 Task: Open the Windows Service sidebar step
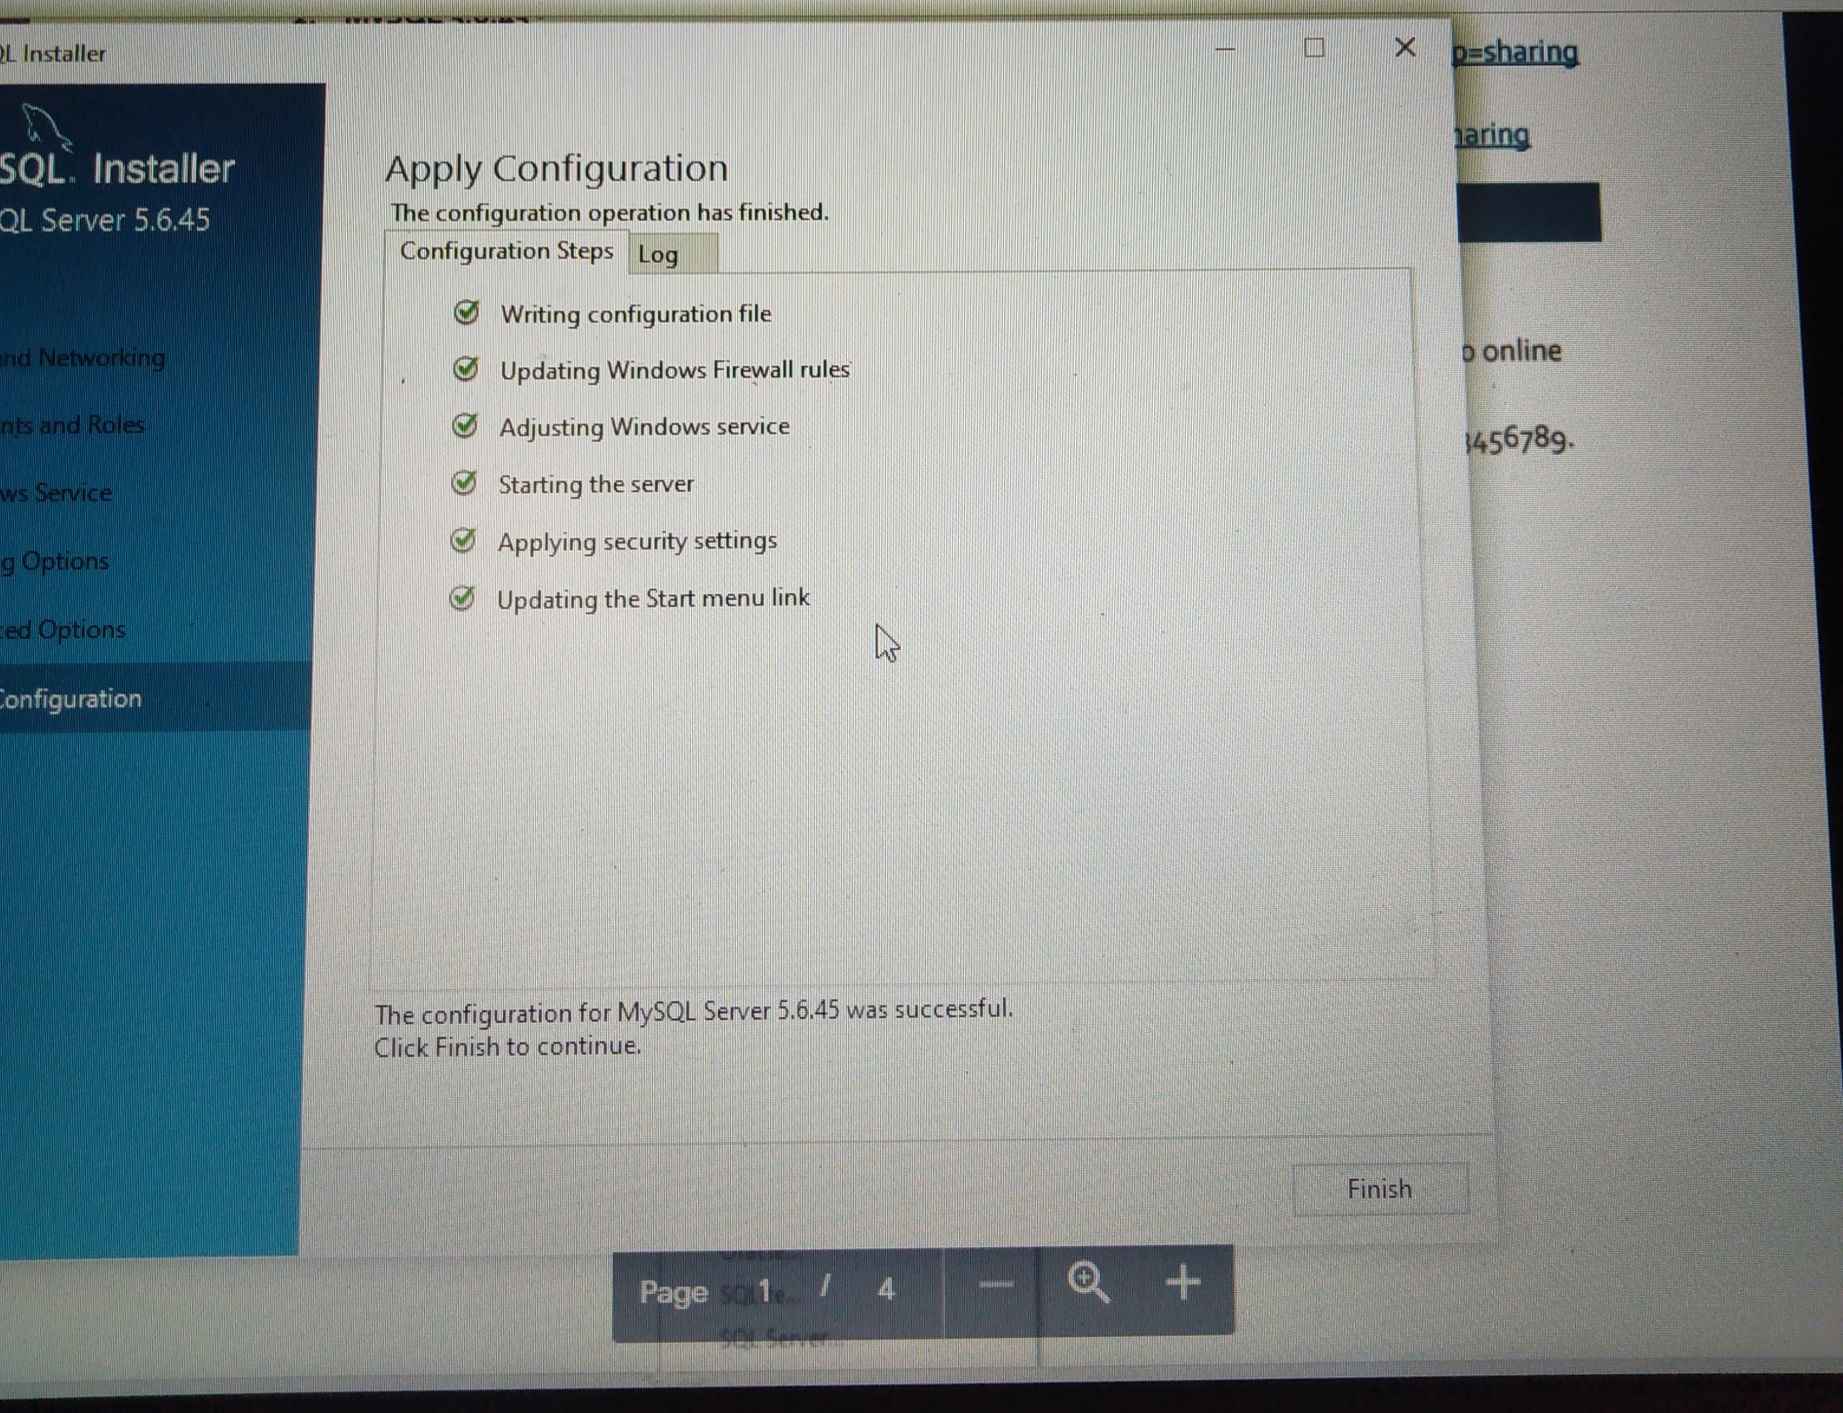pos(56,493)
